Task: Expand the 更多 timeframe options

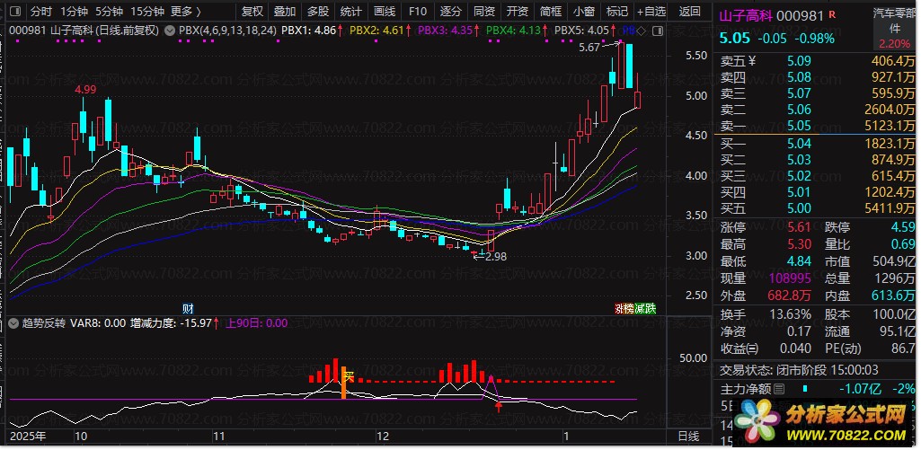Action: pos(185,12)
